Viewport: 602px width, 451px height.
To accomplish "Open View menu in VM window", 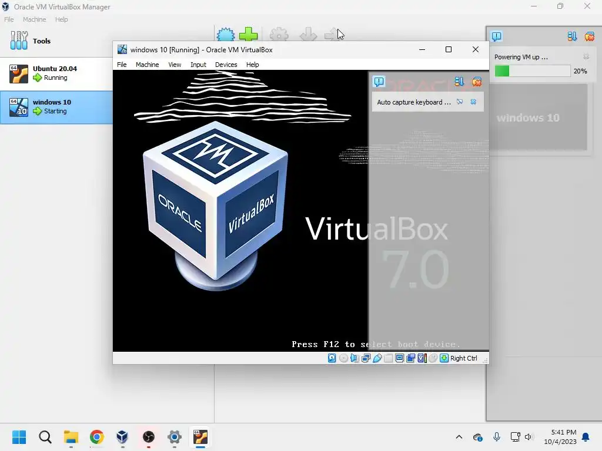I will pos(175,65).
